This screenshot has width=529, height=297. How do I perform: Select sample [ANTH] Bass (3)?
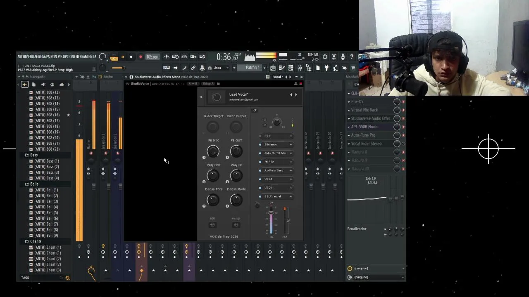46,172
